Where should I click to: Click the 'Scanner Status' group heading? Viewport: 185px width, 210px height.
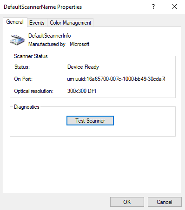click(x=31, y=56)
